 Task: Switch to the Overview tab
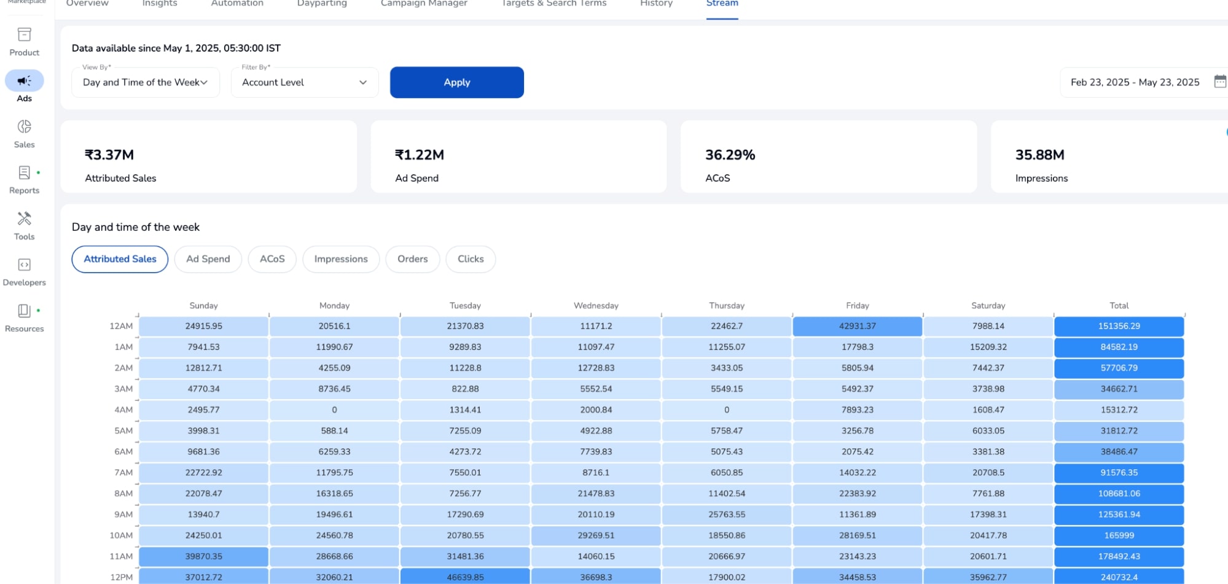tap(87, 4)
